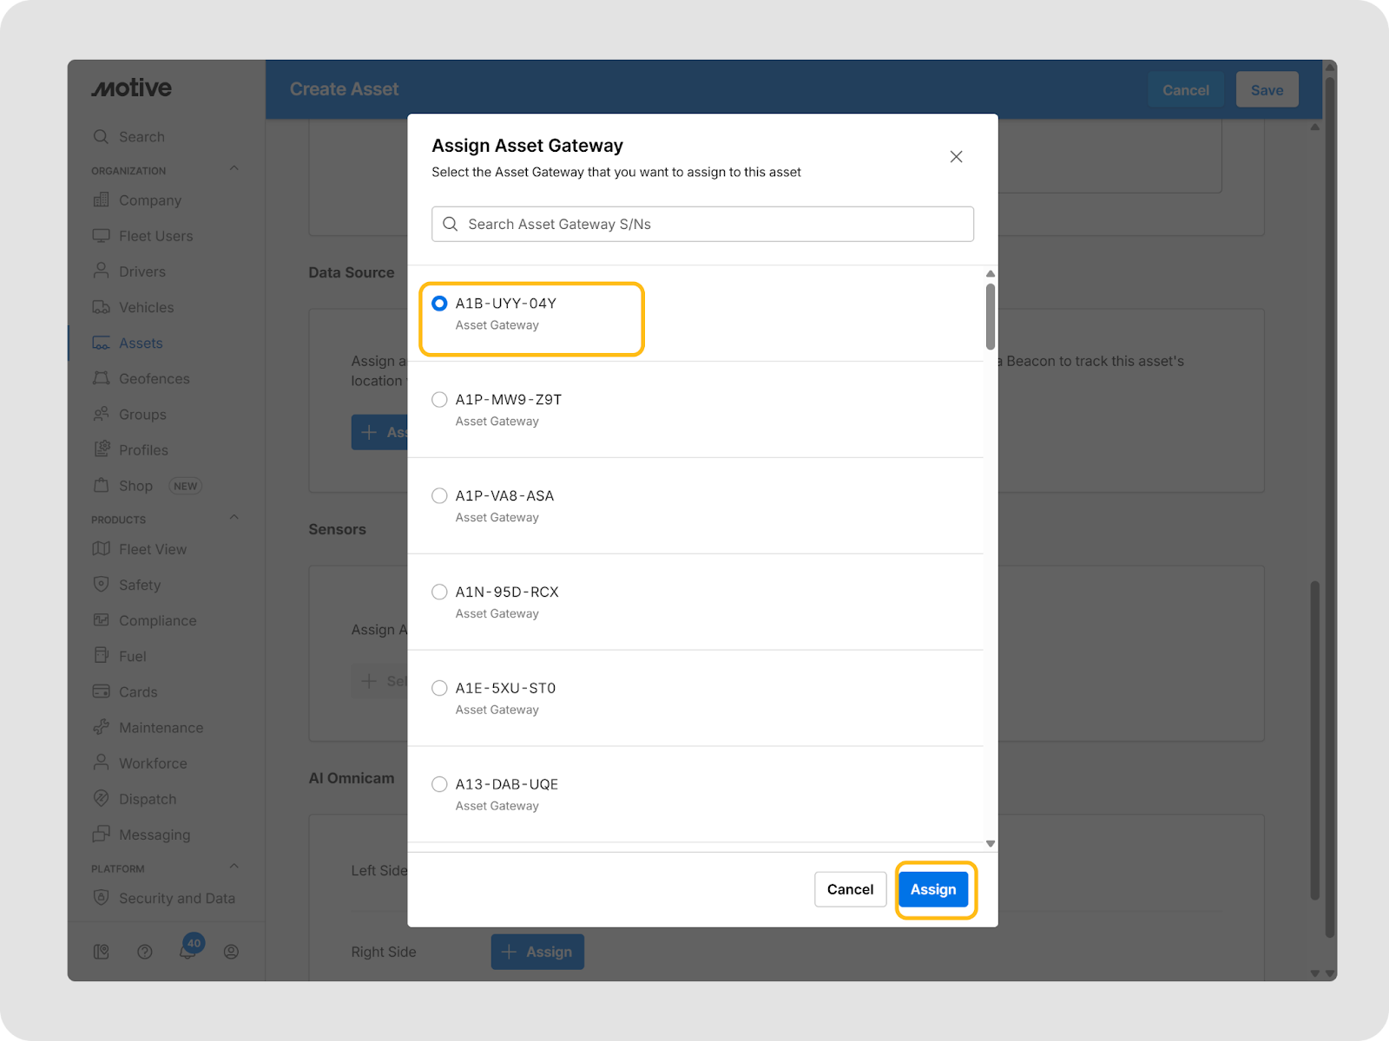The height and width of the screenshot is (1041, 1389).
Task: Click the Motive logo
Action: click(x=132, y=88)
